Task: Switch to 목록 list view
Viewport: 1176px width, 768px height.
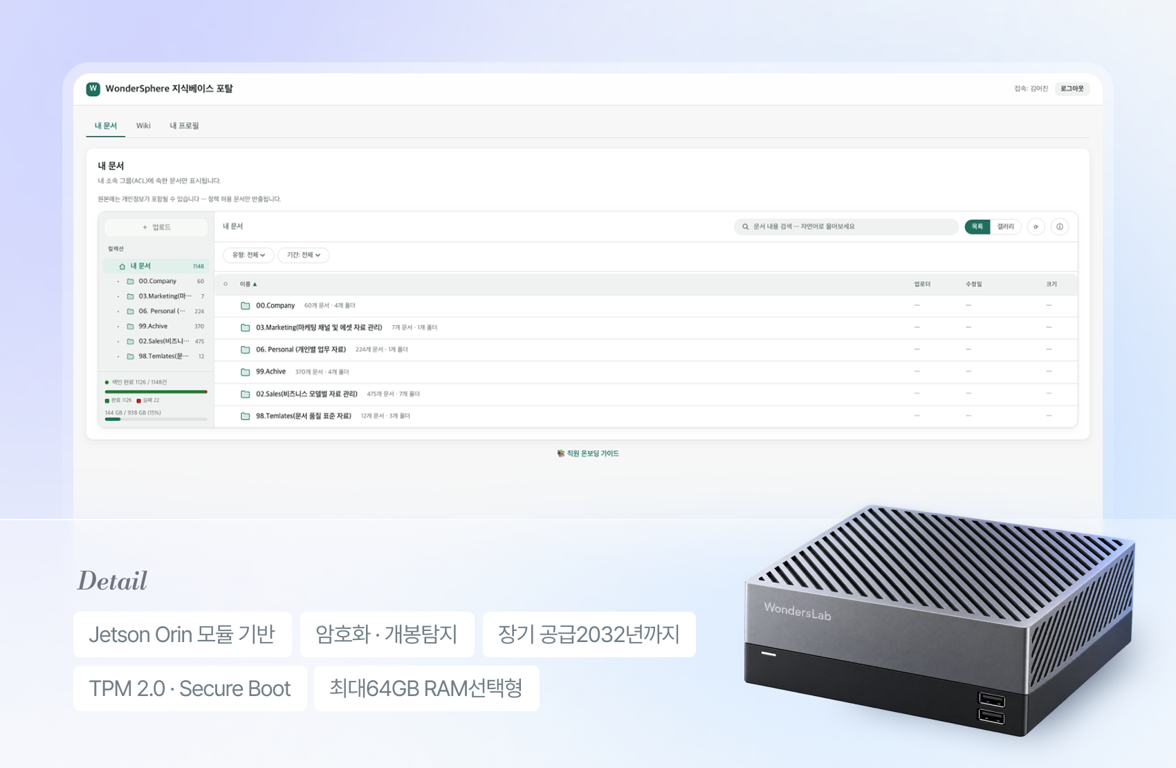Action: click(x=977, y=227)
